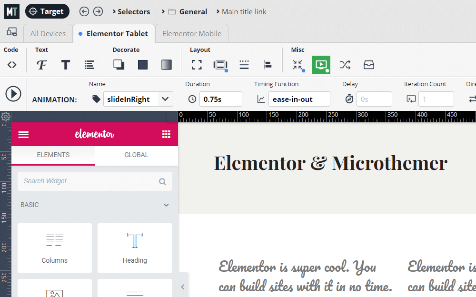Focus the Search Widget field

coord(95,181)
